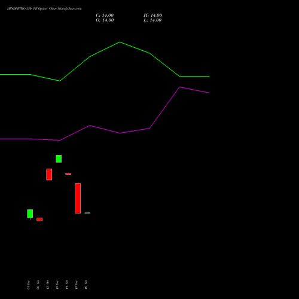This screenshot has width=299, height=299.
Task: Click the peak of the green line
Action: [120, 42]
